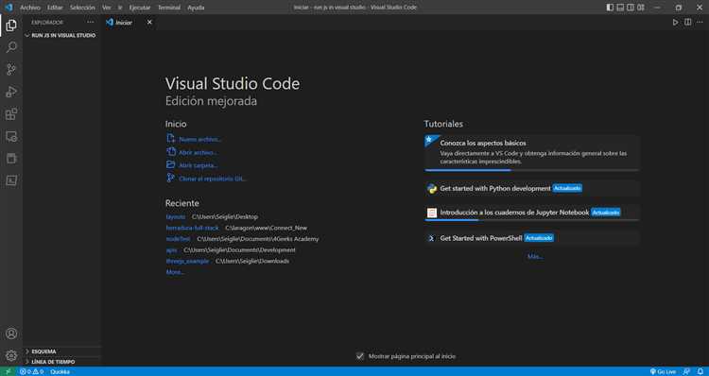Open the Ver menu
Screen dimensions: 709x376
click(106, 8)
